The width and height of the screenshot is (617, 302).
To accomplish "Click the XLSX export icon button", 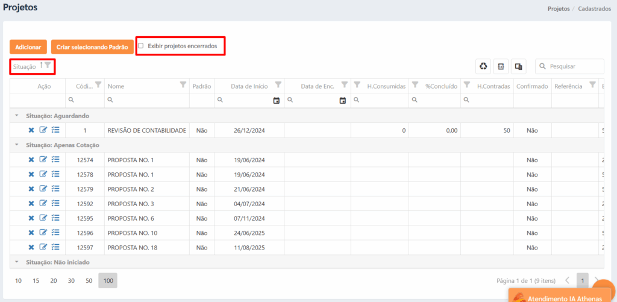I will pos(501,66).
